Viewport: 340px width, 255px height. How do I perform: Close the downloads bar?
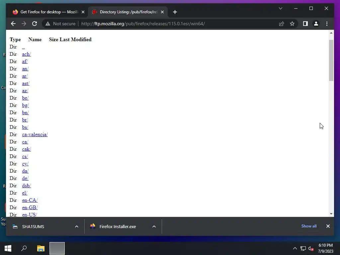coord(328,226)
